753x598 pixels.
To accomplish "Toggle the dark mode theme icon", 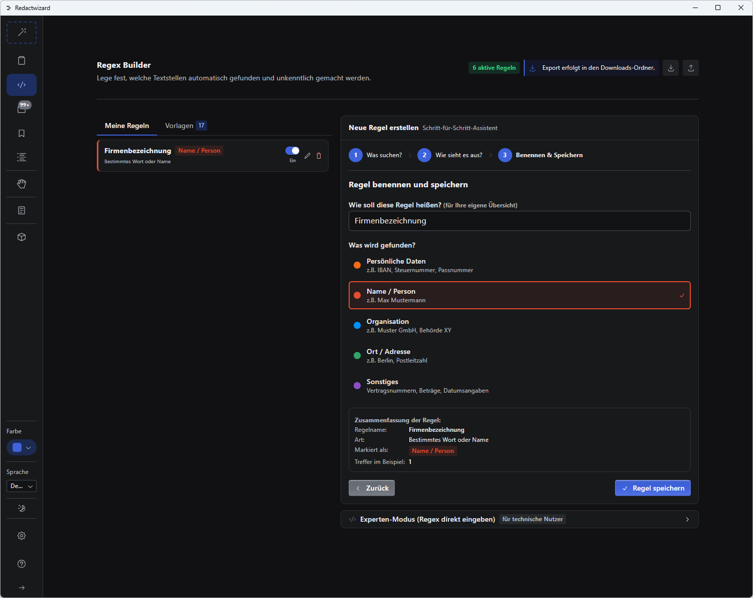I will coord(22,508).
